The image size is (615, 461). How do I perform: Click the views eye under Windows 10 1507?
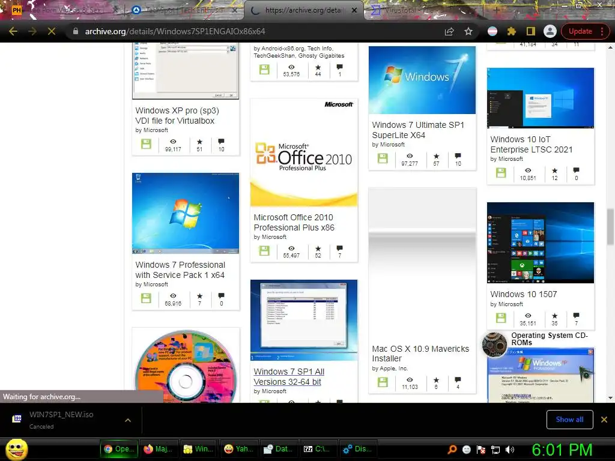pos(528,316)
